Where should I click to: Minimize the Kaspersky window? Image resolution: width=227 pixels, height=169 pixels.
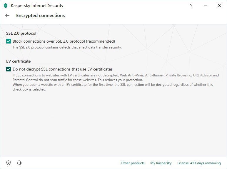[x=206, y=6]
